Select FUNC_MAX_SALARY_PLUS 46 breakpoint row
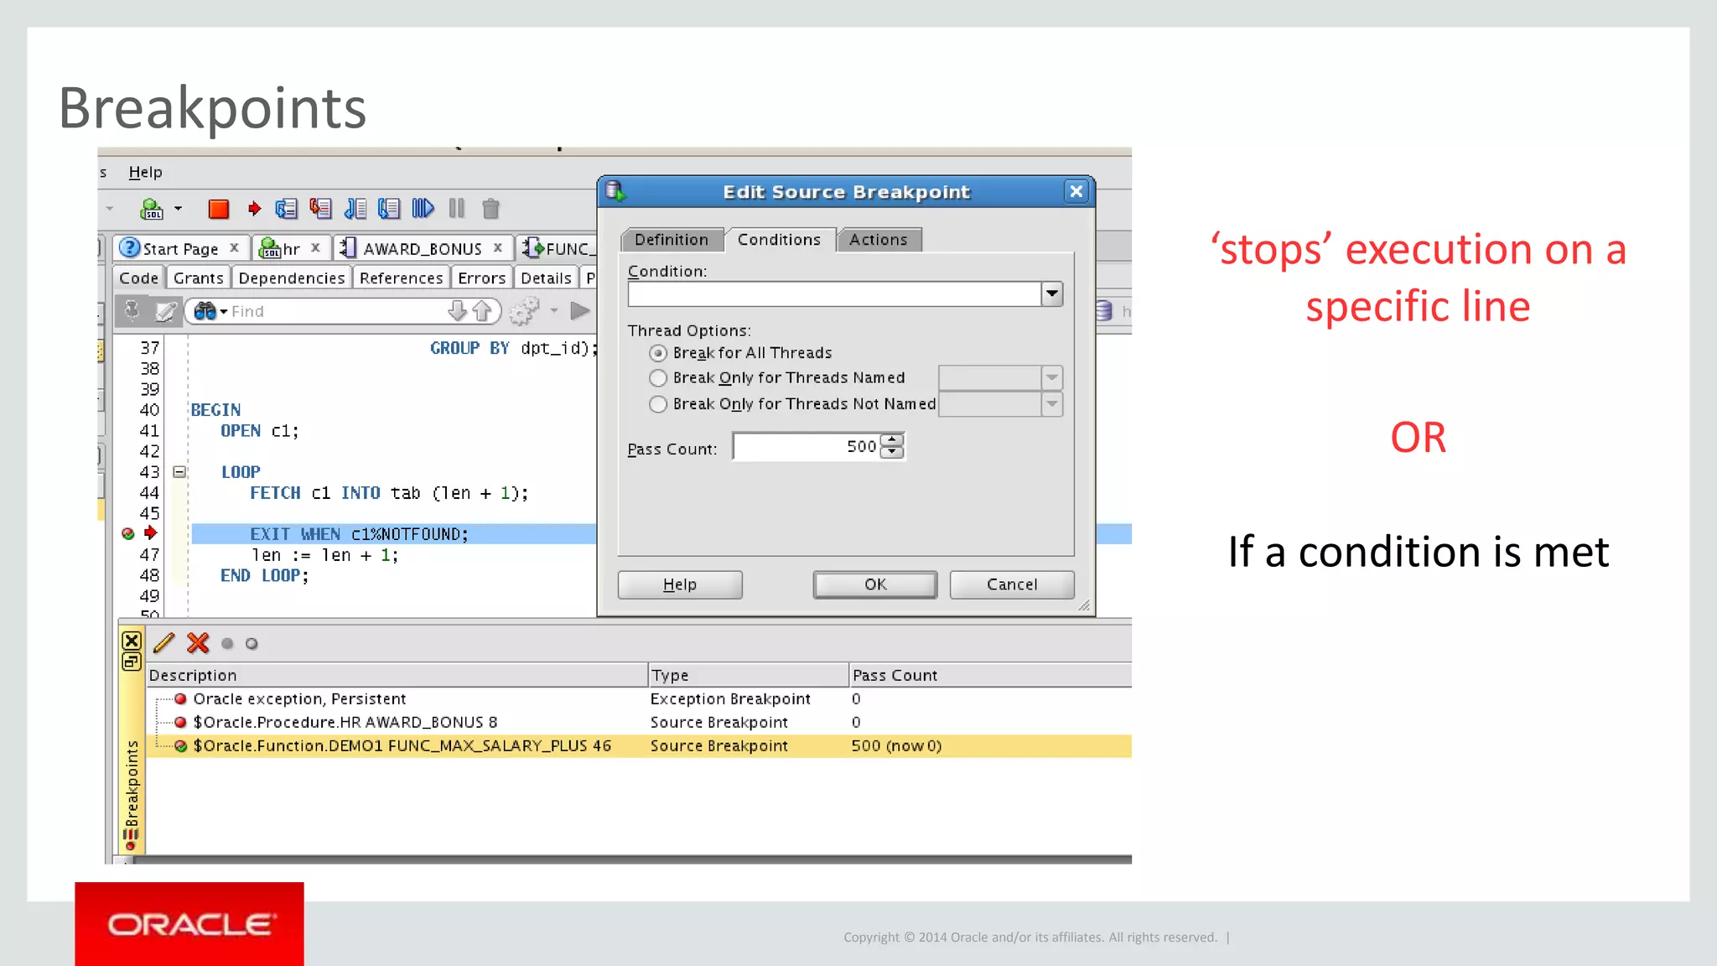The width and height of the screenshot is (1717, 966). [x=639, y=745]
